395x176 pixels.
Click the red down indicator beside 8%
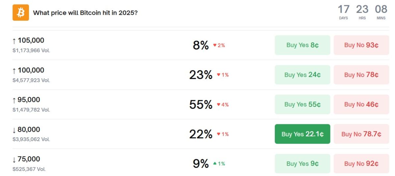(x=219, y=46)
